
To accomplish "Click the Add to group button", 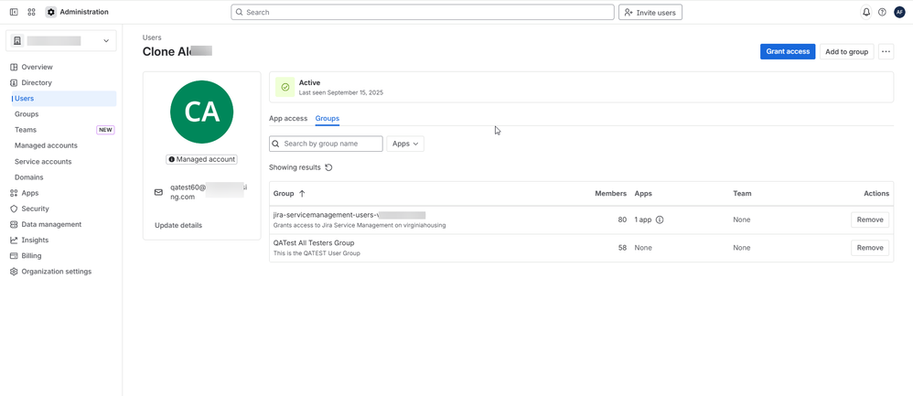I will [x=846, y=51].
